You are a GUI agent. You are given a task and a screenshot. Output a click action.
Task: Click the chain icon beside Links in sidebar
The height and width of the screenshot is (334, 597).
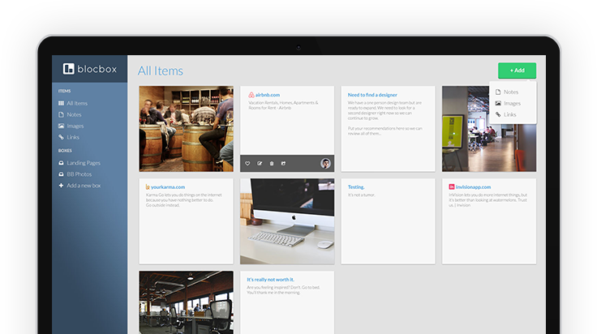[x=61, y=137]
